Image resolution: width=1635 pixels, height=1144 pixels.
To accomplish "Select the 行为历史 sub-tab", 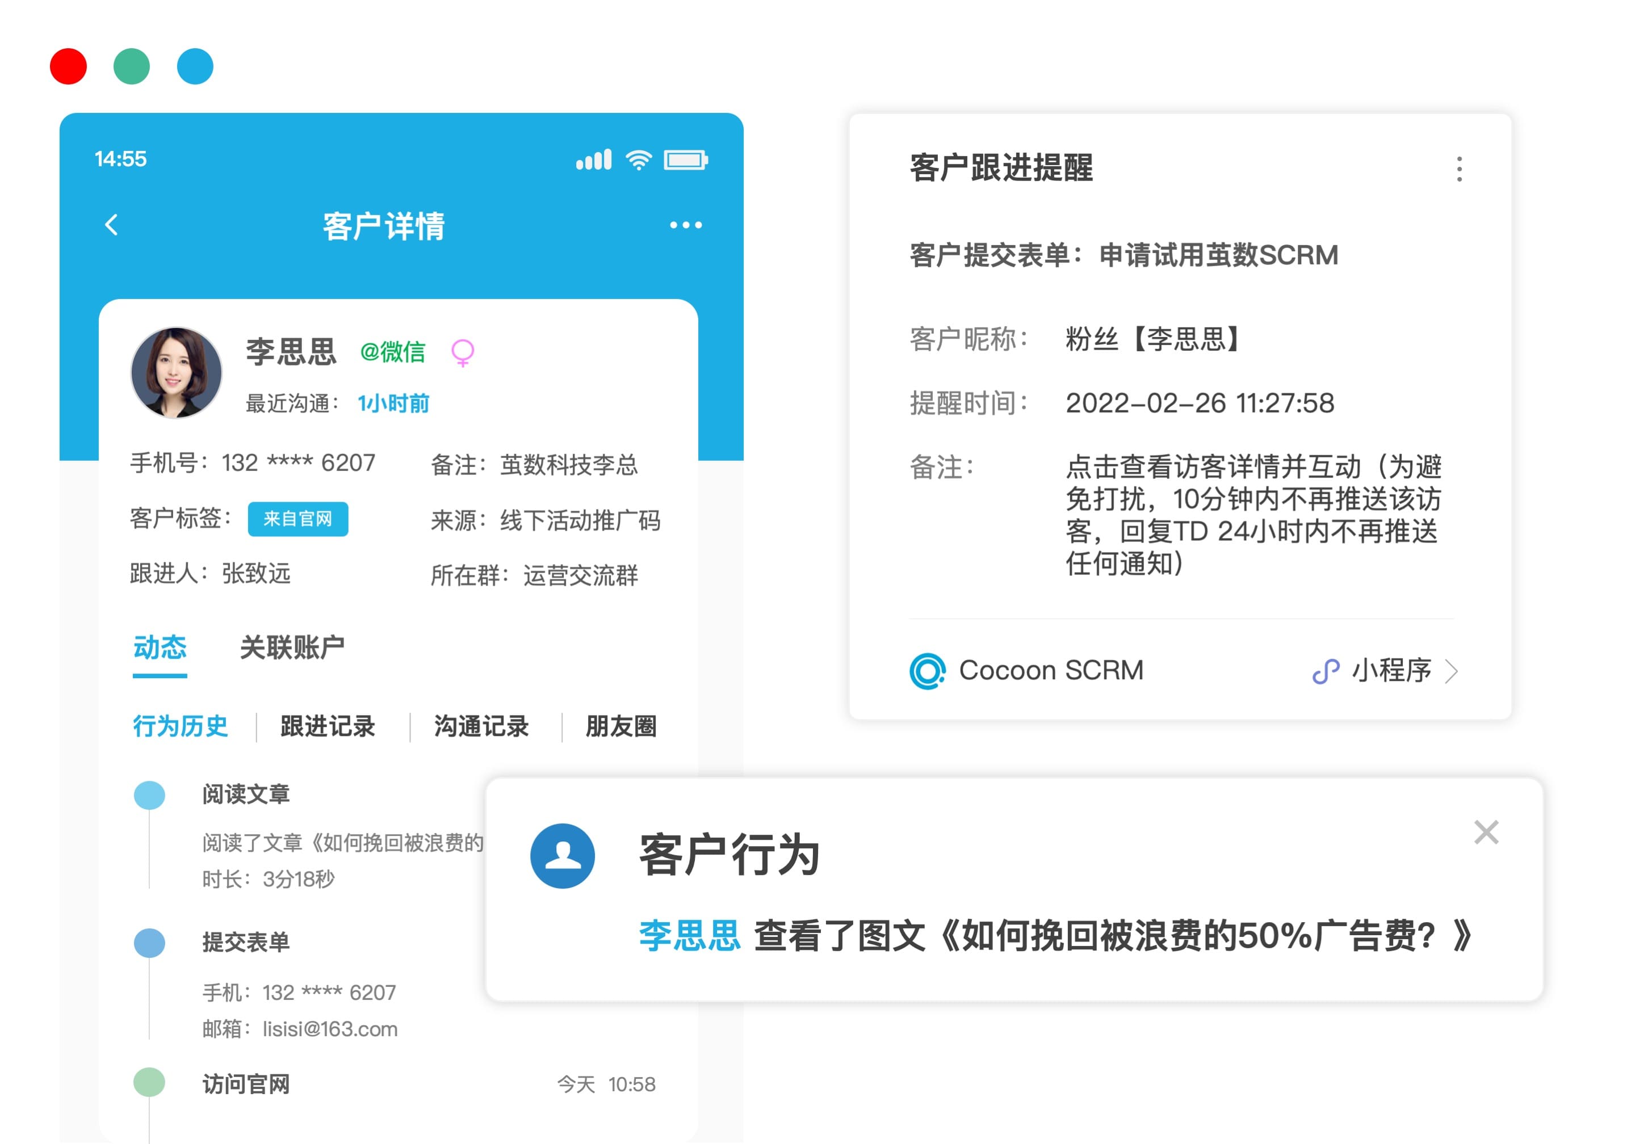I will 180,726.
